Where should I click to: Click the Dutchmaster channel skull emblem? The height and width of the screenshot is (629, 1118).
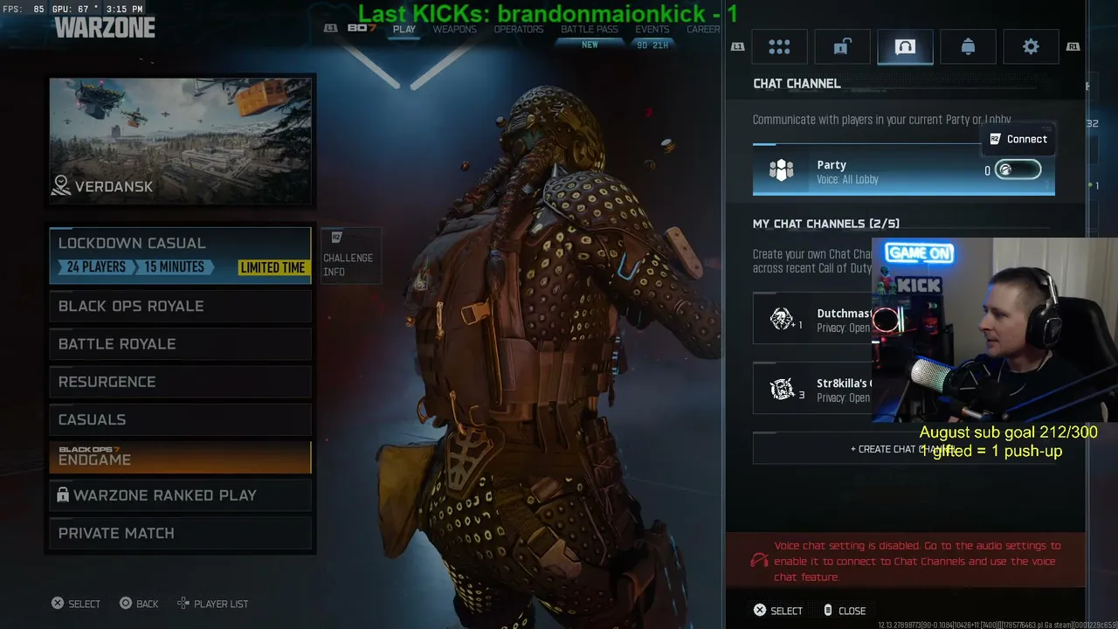coord(781,319)
